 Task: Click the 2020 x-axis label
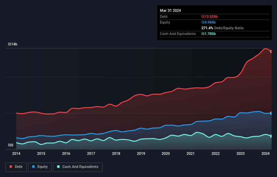click(166, 153)
